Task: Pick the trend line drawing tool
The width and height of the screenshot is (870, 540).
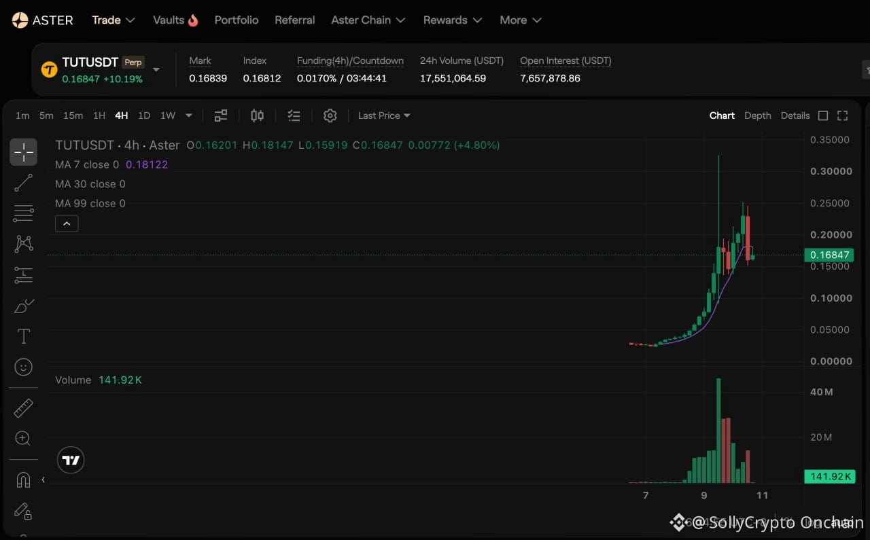Action: [23, 183]
